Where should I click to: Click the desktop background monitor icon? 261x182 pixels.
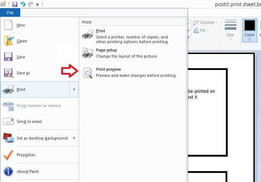click(8, 138)
